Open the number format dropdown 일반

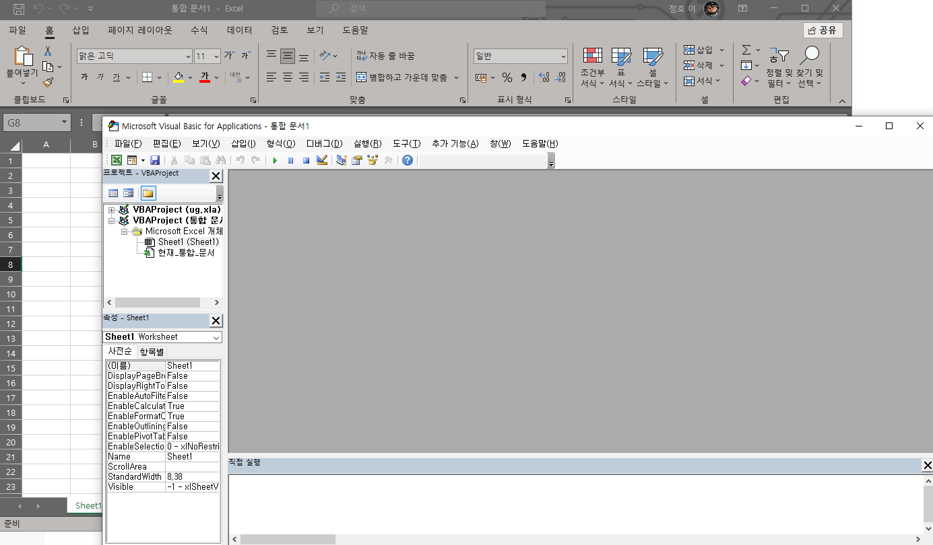(563, 57)
